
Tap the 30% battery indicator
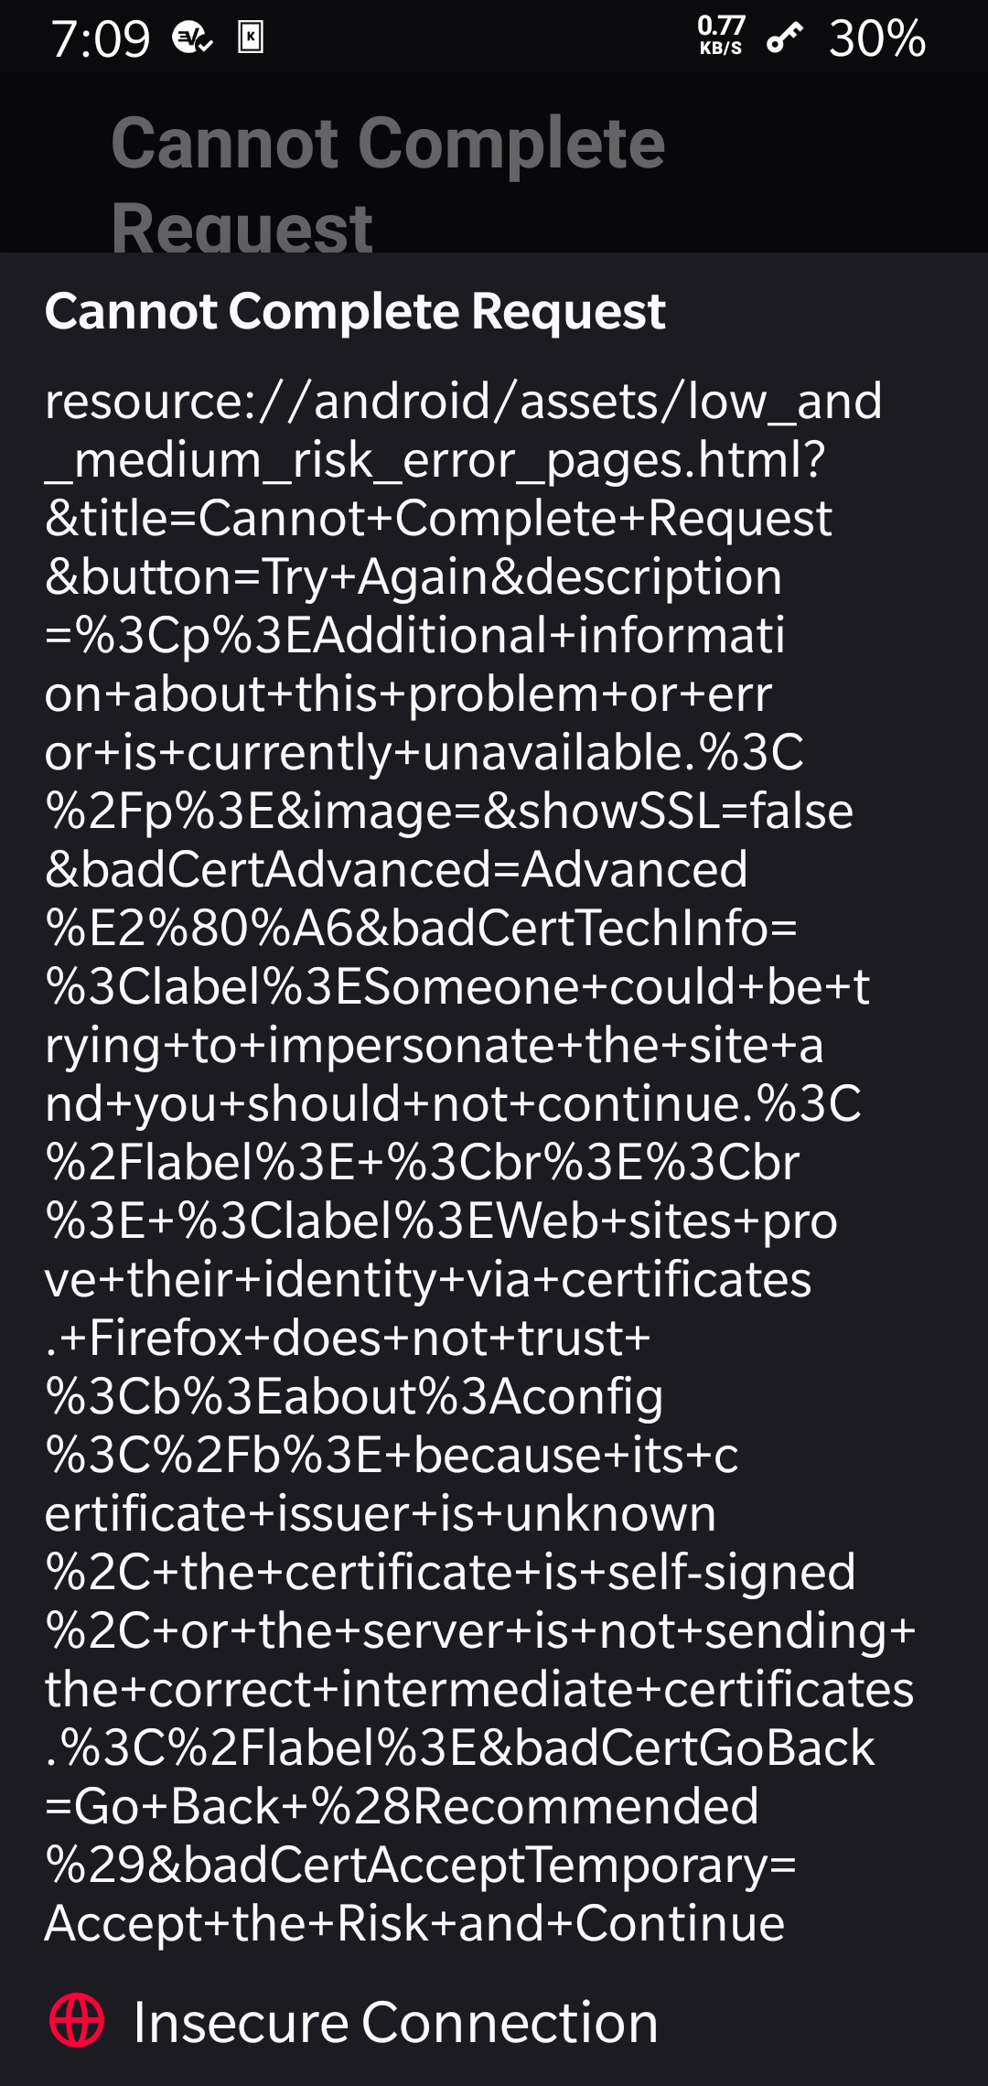coord(877,38)
